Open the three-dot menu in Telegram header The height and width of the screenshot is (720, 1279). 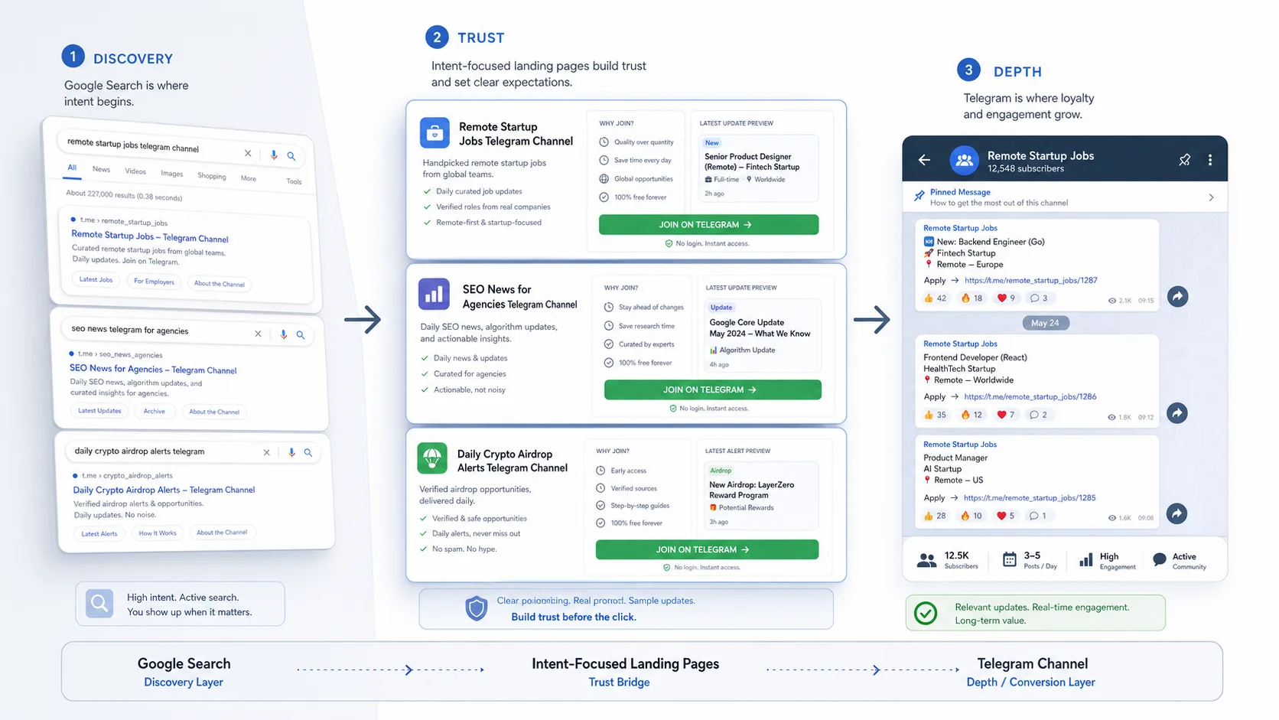(x=1210, y=160)
